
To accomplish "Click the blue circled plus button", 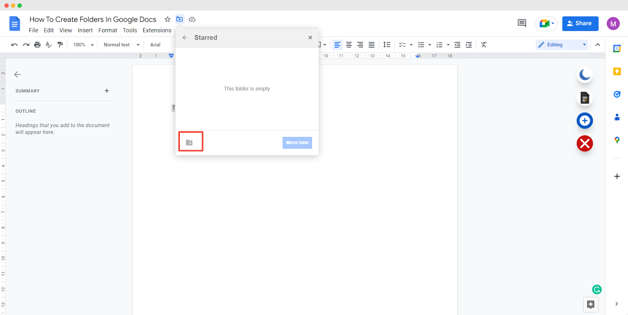I will (x=585, y=120).
